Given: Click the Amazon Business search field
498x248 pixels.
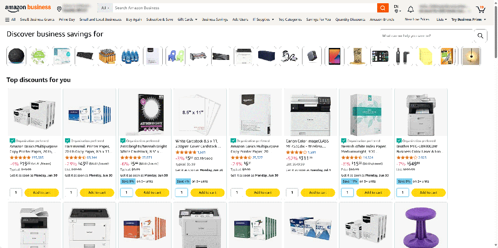Looking at the screenshot, I should (244, 8).
